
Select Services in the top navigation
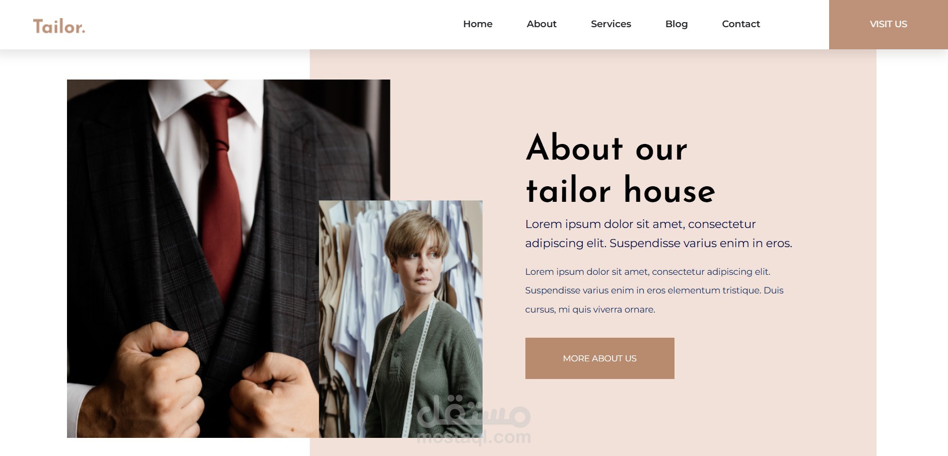pyautogui.click(x=611, y=24)
